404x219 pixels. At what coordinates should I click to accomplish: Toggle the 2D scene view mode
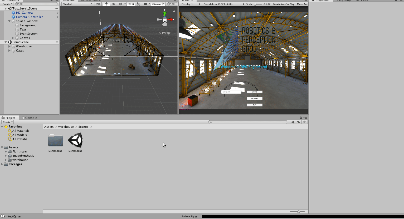coord(98,4)
